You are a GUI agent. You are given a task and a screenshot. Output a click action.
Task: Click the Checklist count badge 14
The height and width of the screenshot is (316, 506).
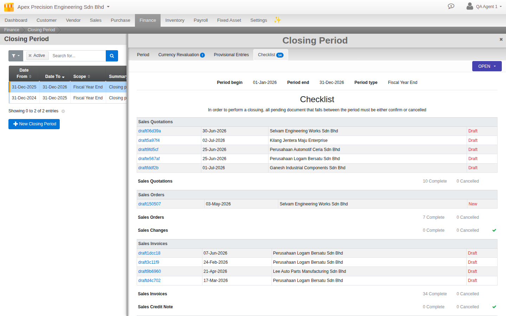click(280, 55)
